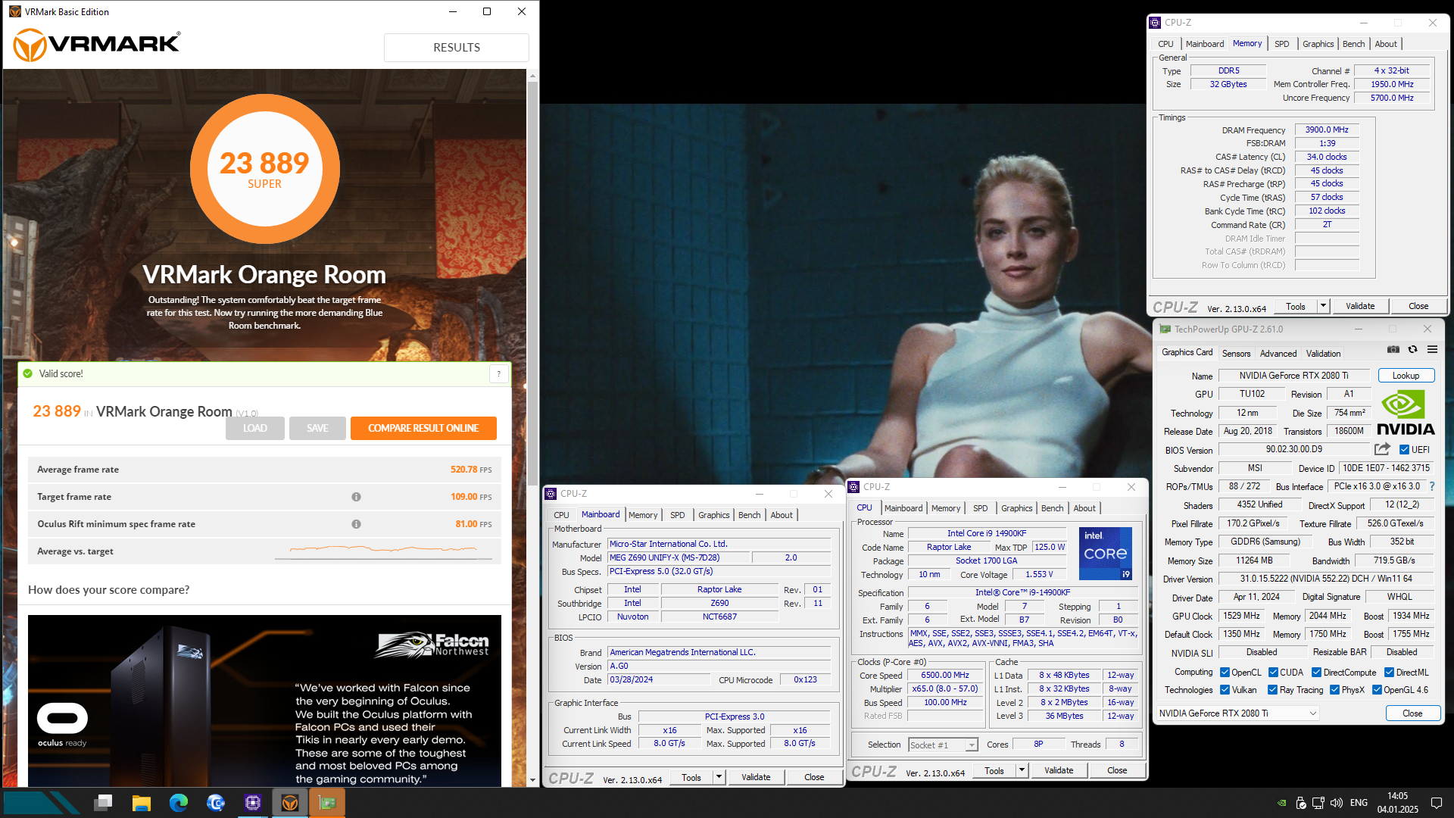Open Task View on the taskbar

point(104,802)
